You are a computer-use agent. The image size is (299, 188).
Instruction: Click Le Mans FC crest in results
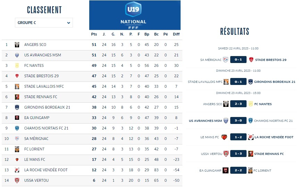[x=224, y=137]
